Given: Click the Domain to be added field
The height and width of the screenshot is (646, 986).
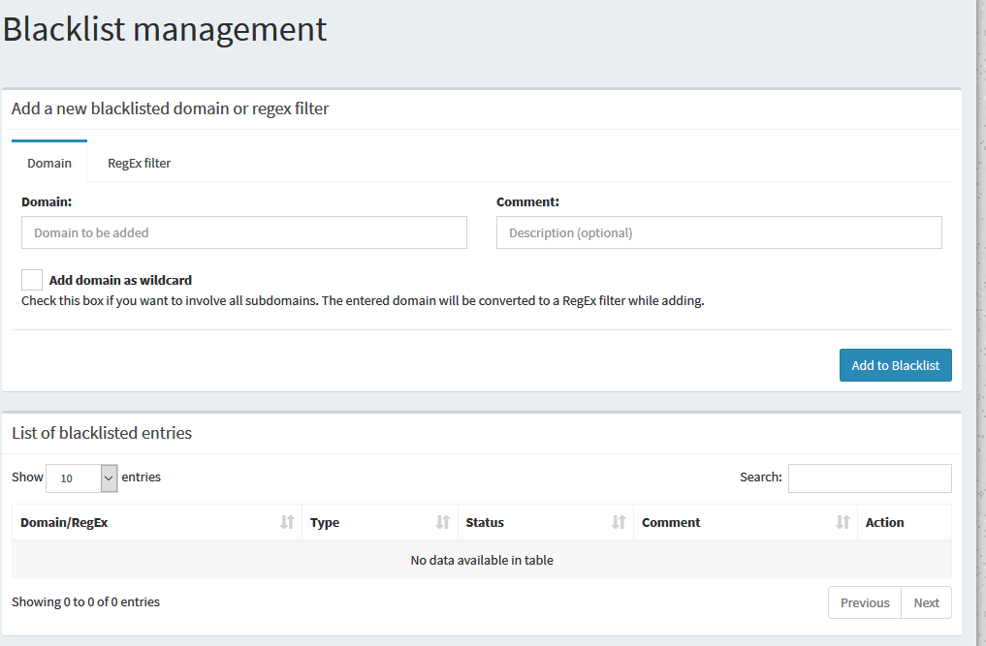Looking at the screenshot, I should click(x=243, y=232).
